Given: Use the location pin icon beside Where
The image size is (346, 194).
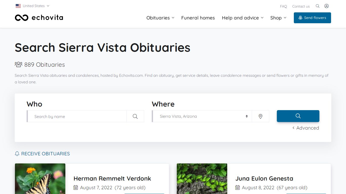Looking at the screenshot, I should point(260,116).
